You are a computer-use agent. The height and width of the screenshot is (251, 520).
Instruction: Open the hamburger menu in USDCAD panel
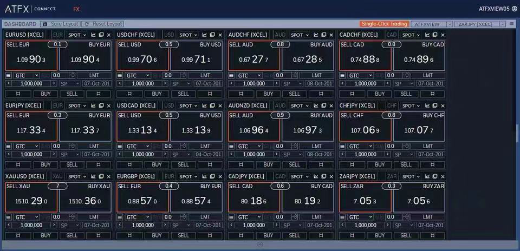(x=120, y=147)
